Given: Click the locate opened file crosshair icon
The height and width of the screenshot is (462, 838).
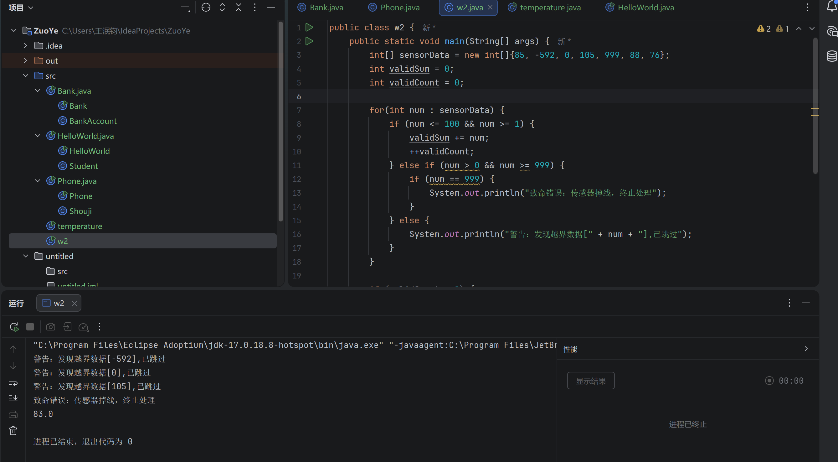Looking at the screenshot, I should (206, 8).
